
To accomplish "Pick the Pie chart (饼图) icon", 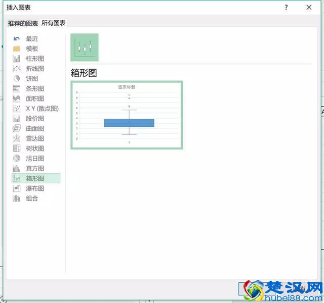I will click(17, 79).
